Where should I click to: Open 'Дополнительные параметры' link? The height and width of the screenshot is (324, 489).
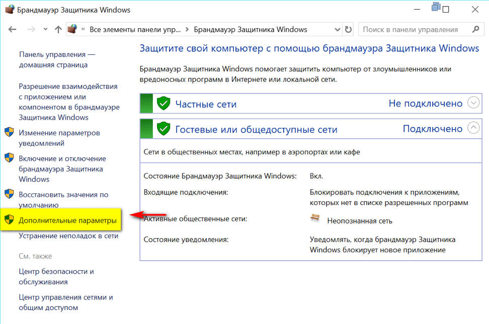point(67,220)
